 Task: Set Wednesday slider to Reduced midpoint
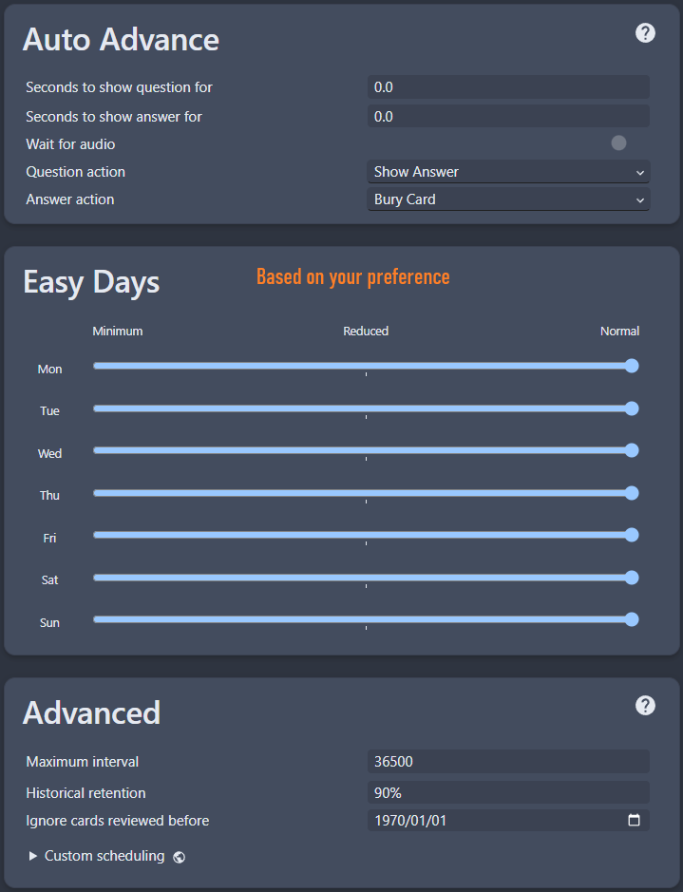click(x=366, y=450)
